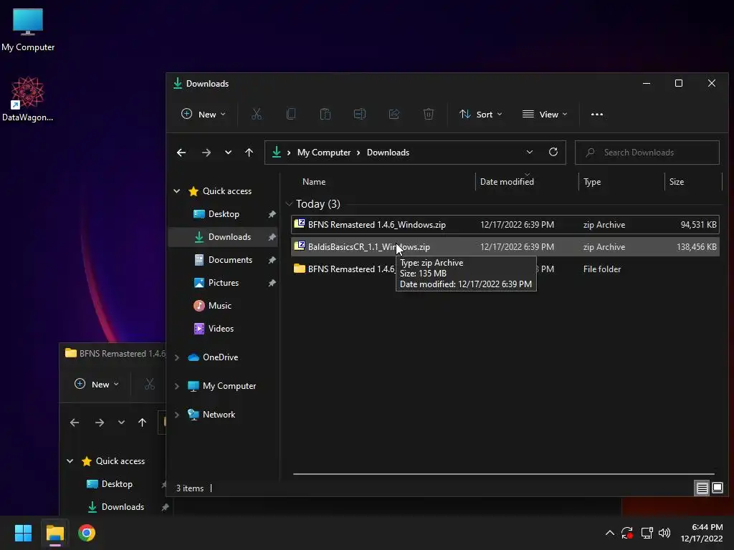
Task: Open the Sort dropdown menu
Action: [481, 114]
